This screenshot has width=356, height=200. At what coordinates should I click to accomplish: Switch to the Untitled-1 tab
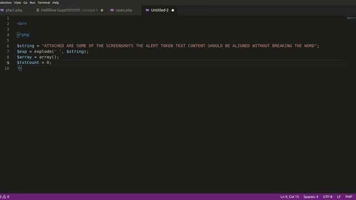70,10
